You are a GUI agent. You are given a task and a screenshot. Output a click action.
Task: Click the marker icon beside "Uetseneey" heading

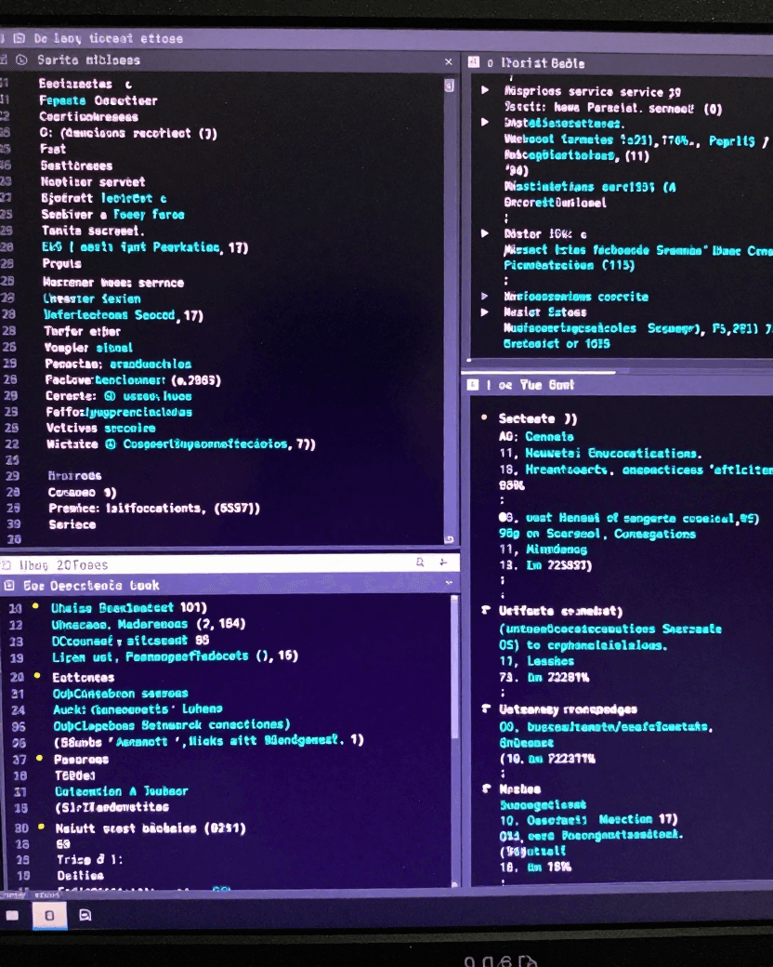486,709
